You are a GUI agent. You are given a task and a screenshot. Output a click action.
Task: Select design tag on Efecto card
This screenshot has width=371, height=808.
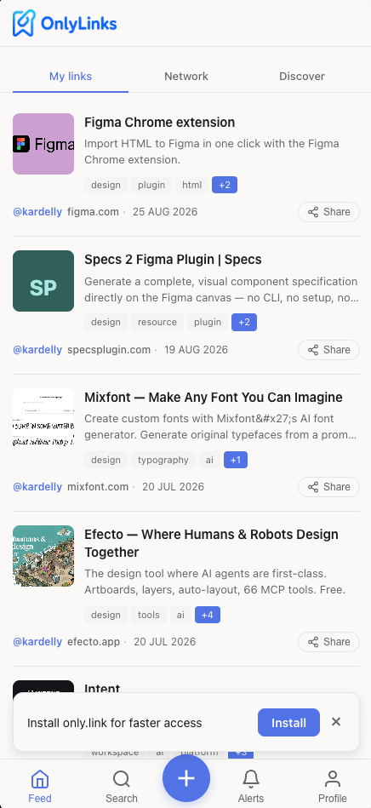[106, 615]
